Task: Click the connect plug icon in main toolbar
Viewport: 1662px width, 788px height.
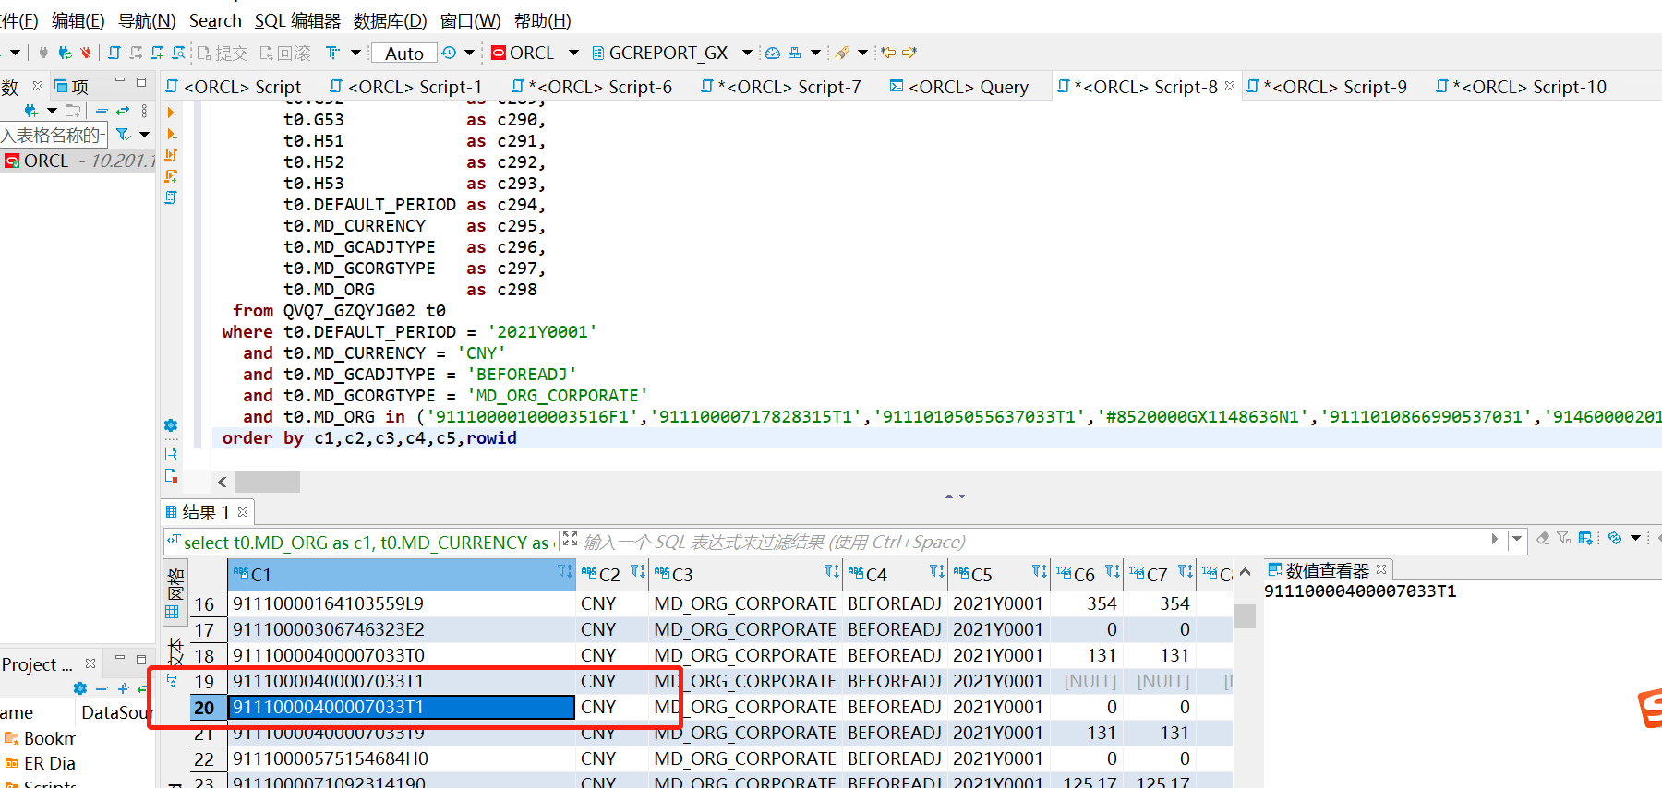Action: click(x=42, y=53)
